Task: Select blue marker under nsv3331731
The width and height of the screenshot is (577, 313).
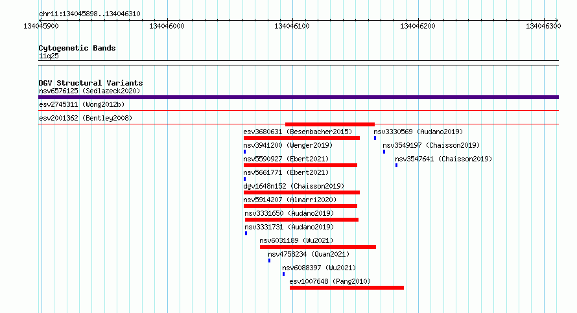Action: pos(246,233)
